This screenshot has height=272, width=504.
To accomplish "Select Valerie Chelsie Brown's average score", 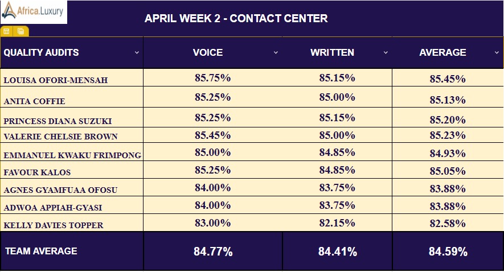I will [x=448, y=135].
